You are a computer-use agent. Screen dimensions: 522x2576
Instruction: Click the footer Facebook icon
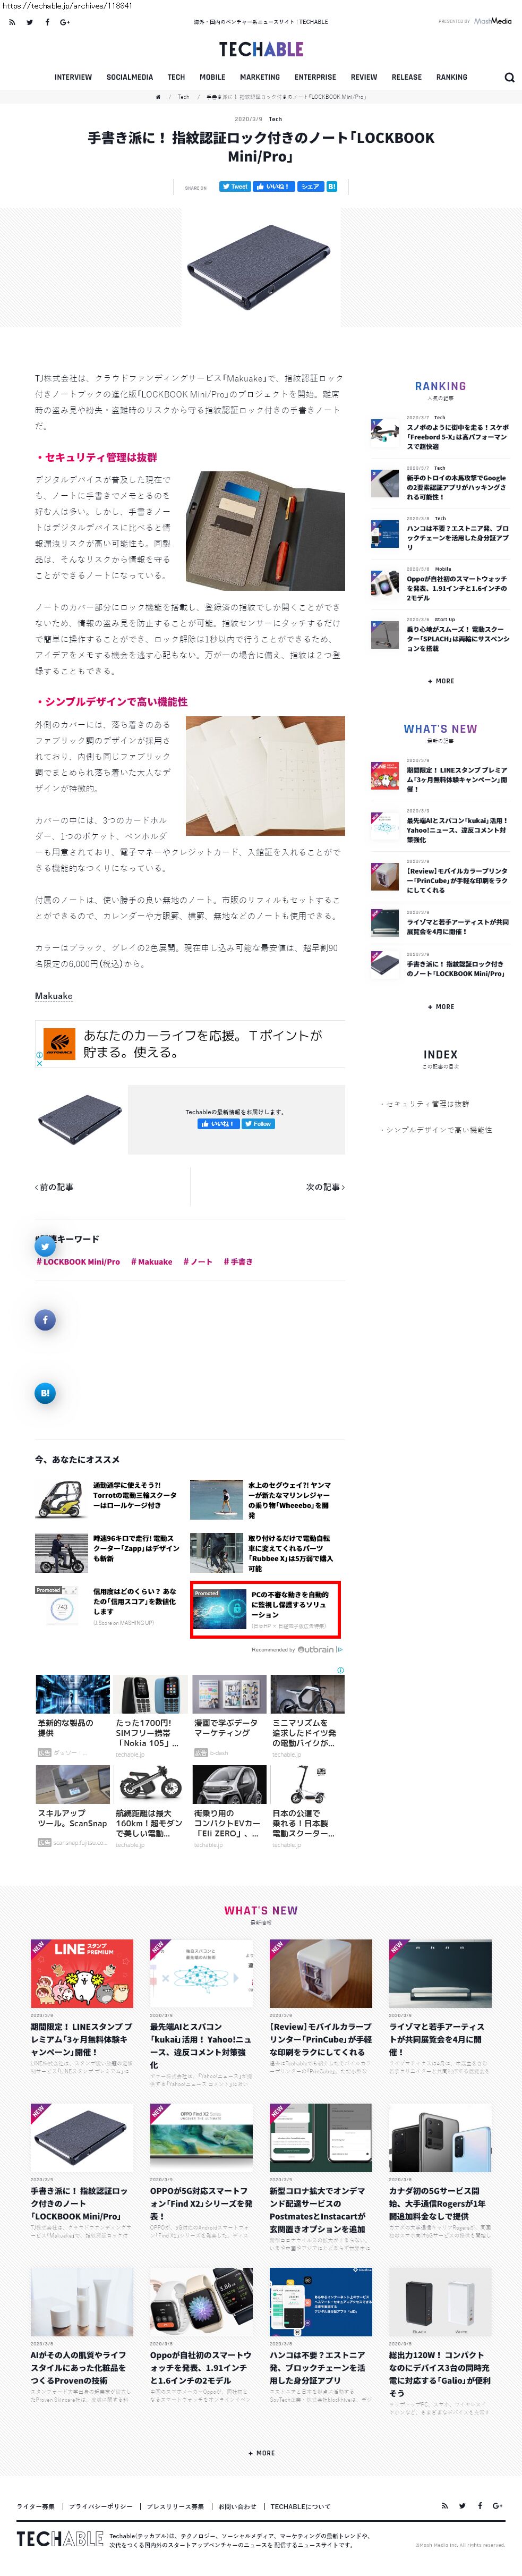(x=480, y=2505)
